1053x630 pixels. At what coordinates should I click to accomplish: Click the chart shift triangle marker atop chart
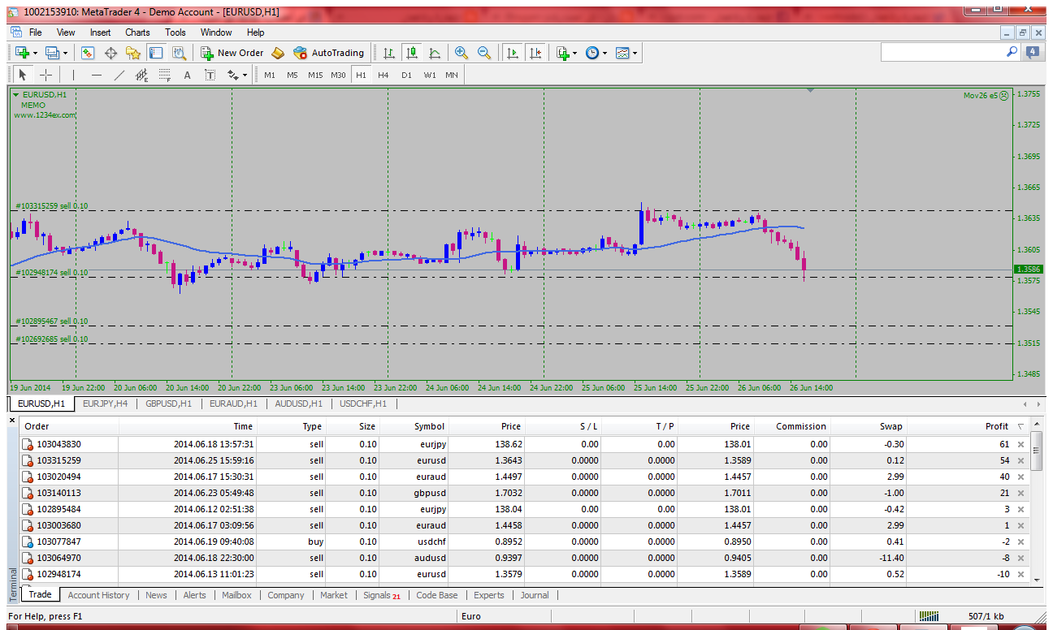click(811, 90)
